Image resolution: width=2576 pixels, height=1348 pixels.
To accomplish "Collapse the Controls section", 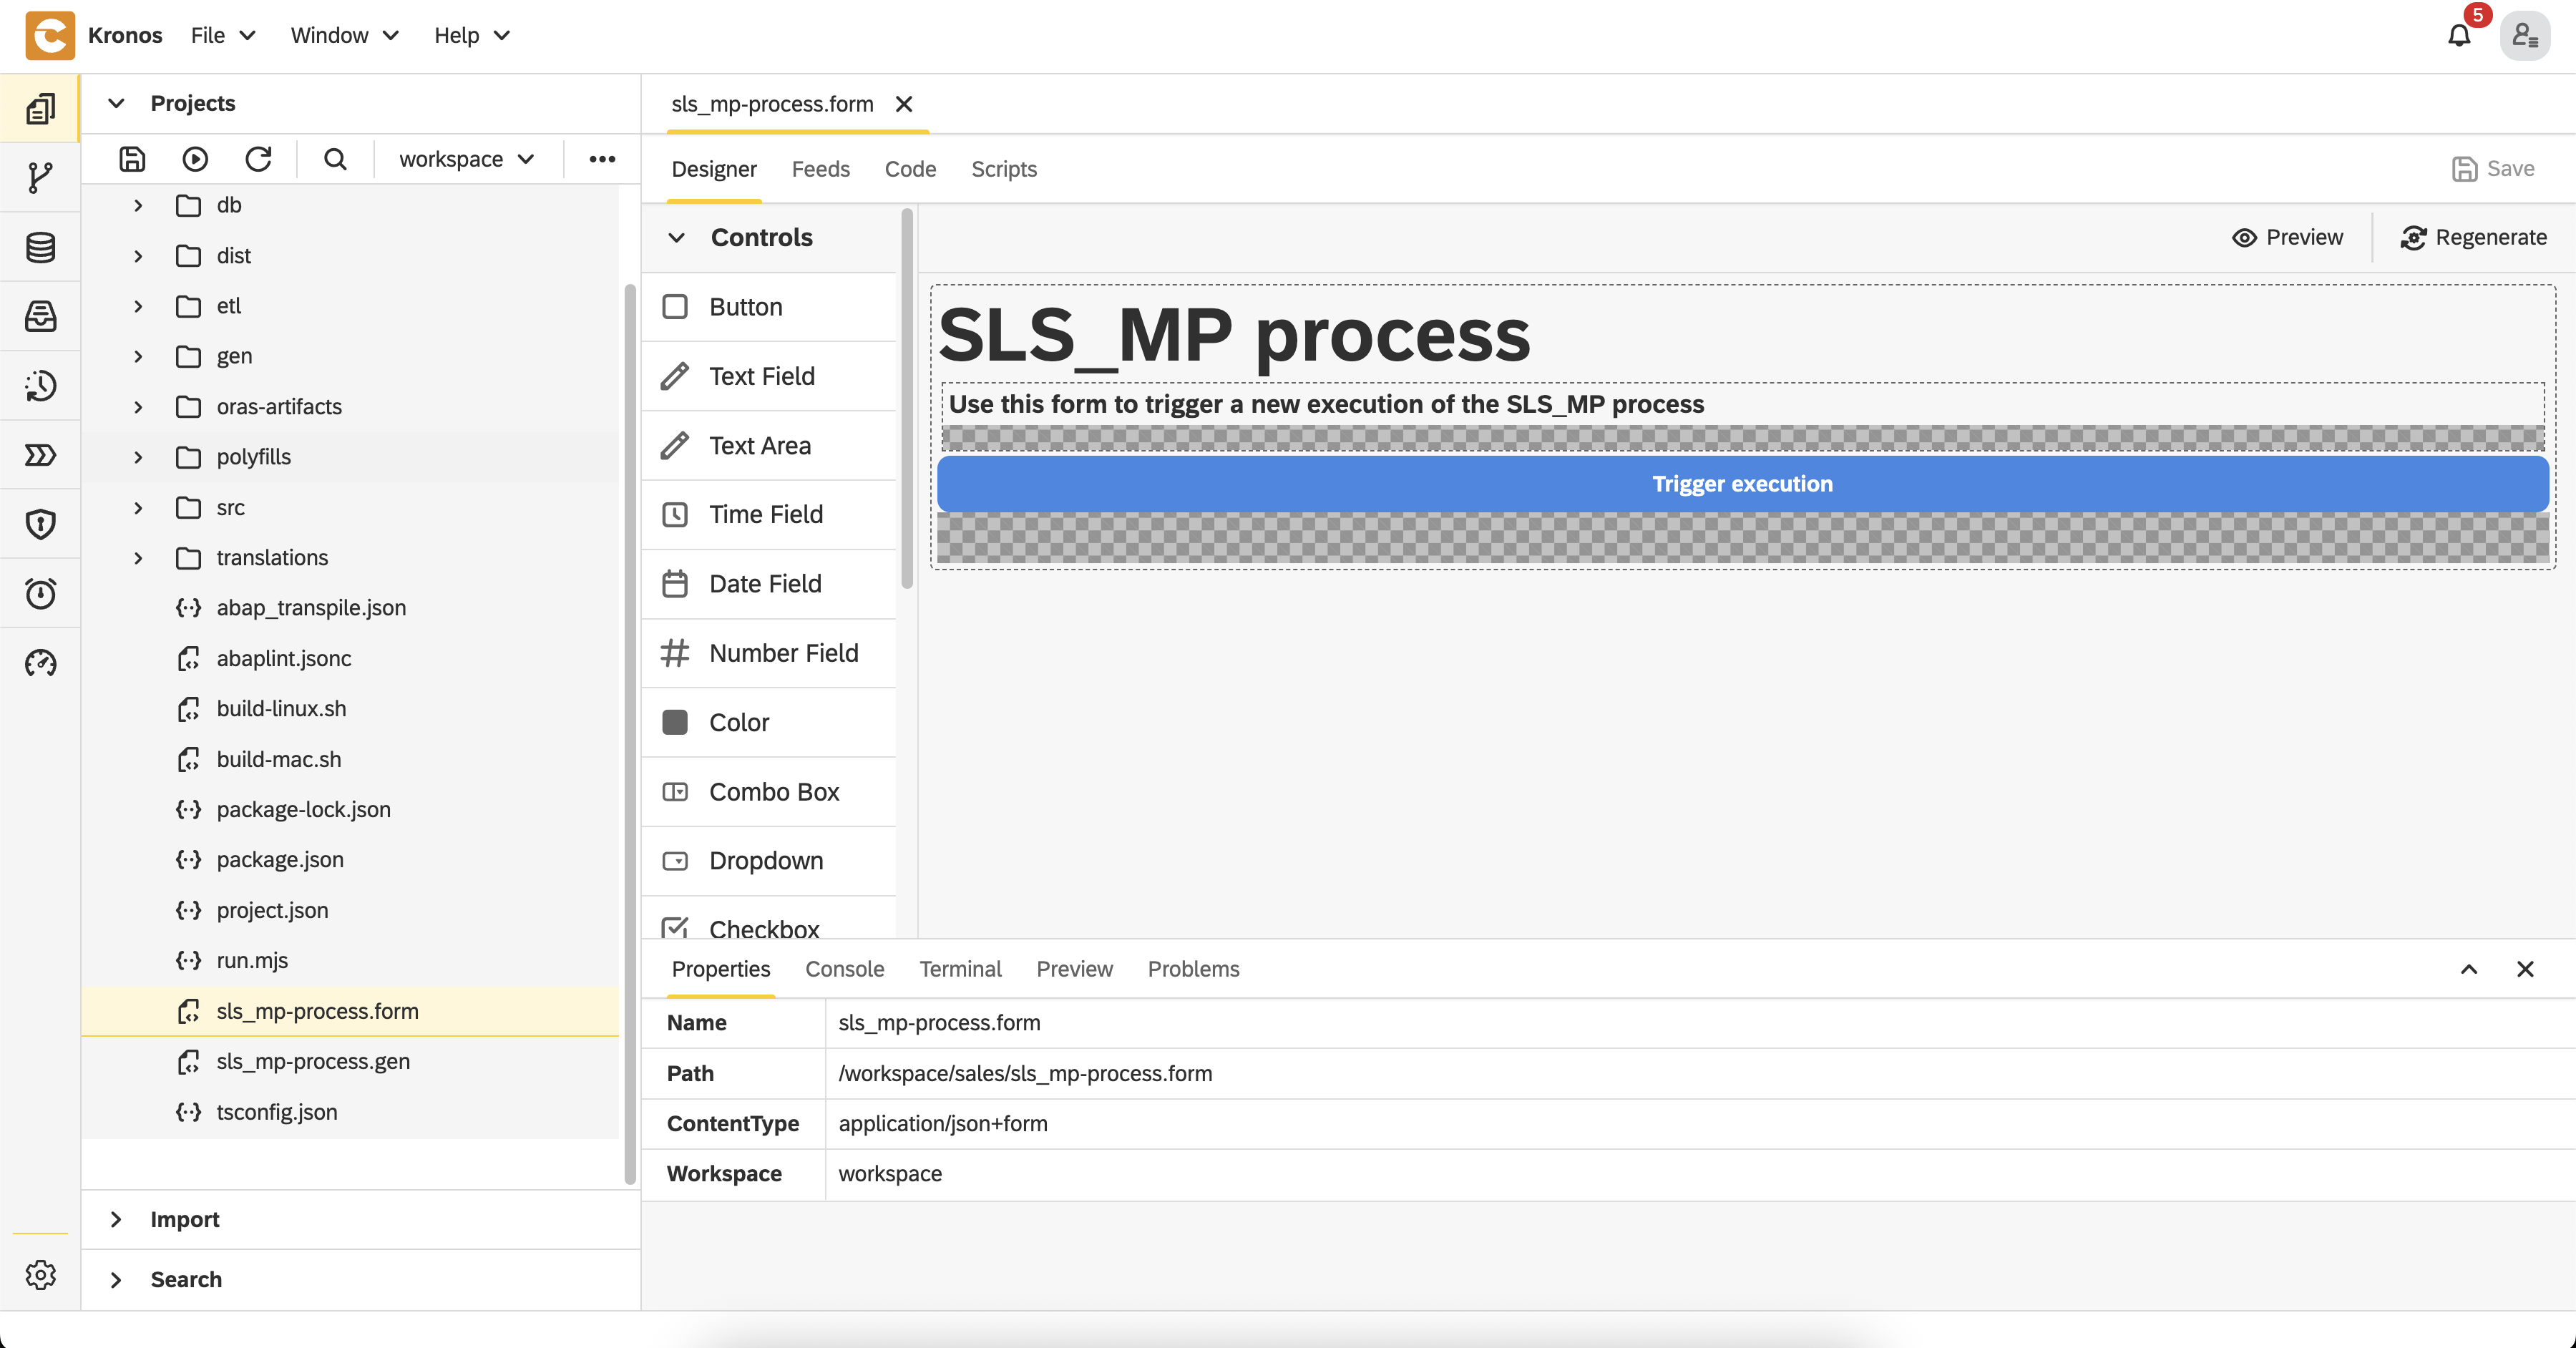I will pyautogui.click(x=677, y=237).
